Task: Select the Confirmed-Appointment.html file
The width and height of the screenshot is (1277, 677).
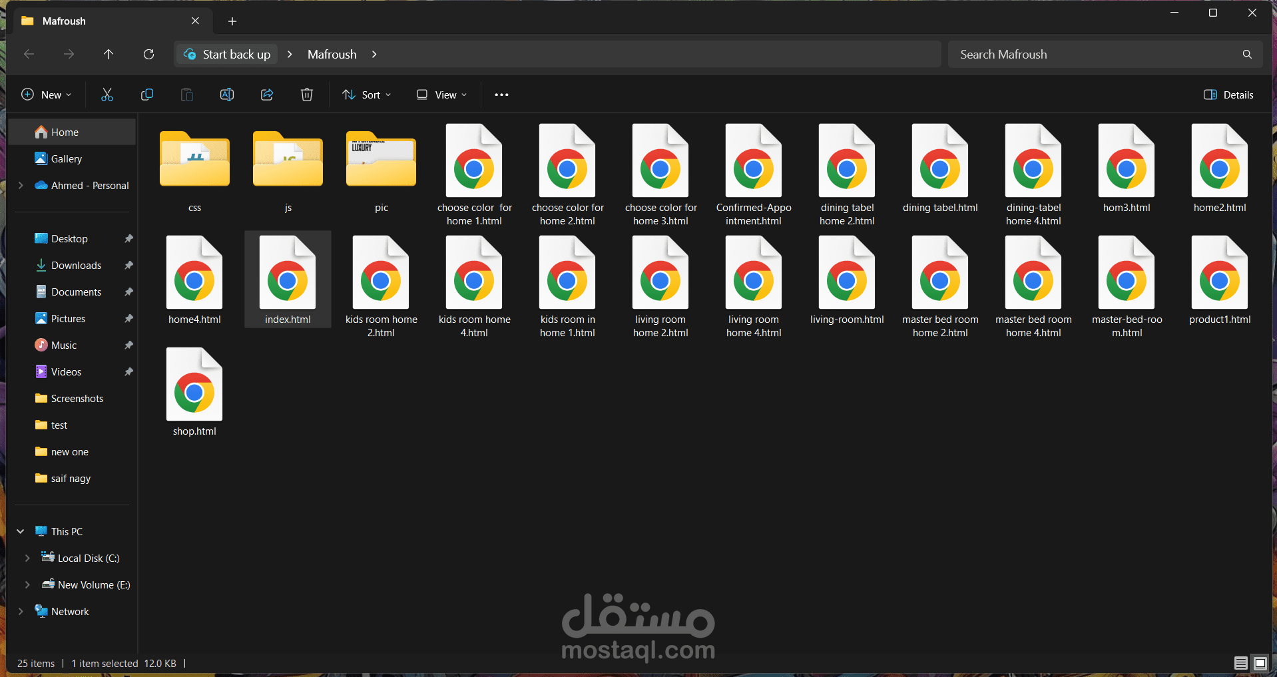Action: [x=754, y=174]
